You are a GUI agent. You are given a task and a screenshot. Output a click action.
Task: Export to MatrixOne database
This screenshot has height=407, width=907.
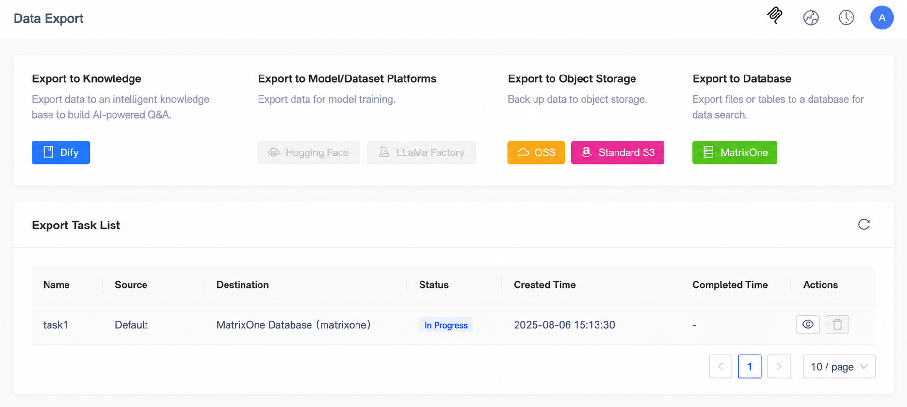click(x=734, y=152)
